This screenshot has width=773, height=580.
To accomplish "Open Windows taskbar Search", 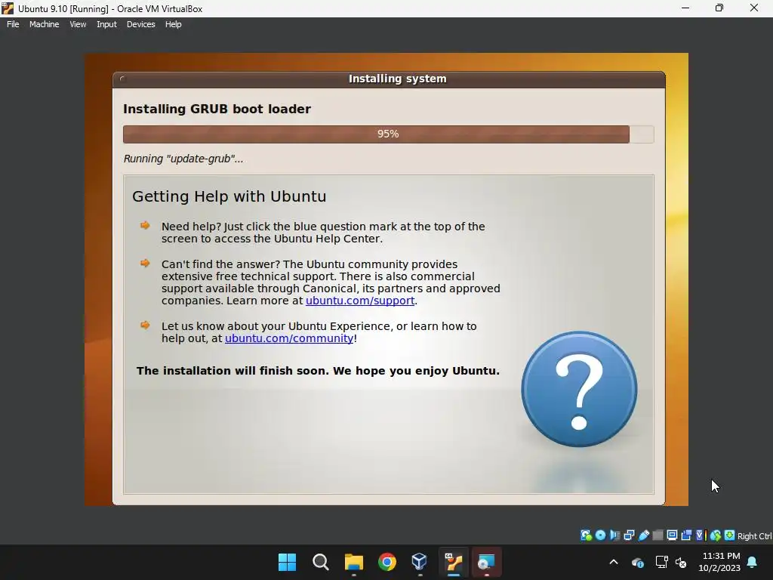I will (x=320, y=562).
